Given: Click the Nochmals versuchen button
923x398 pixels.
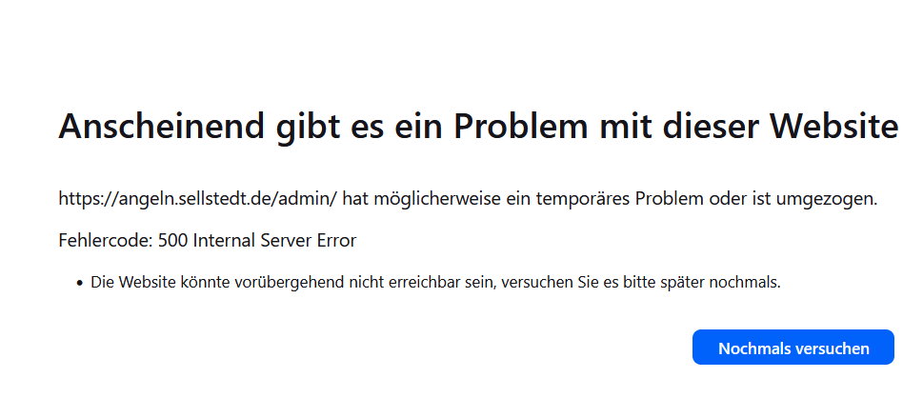Looking at the screenshot, I should (x=793, y=348).
